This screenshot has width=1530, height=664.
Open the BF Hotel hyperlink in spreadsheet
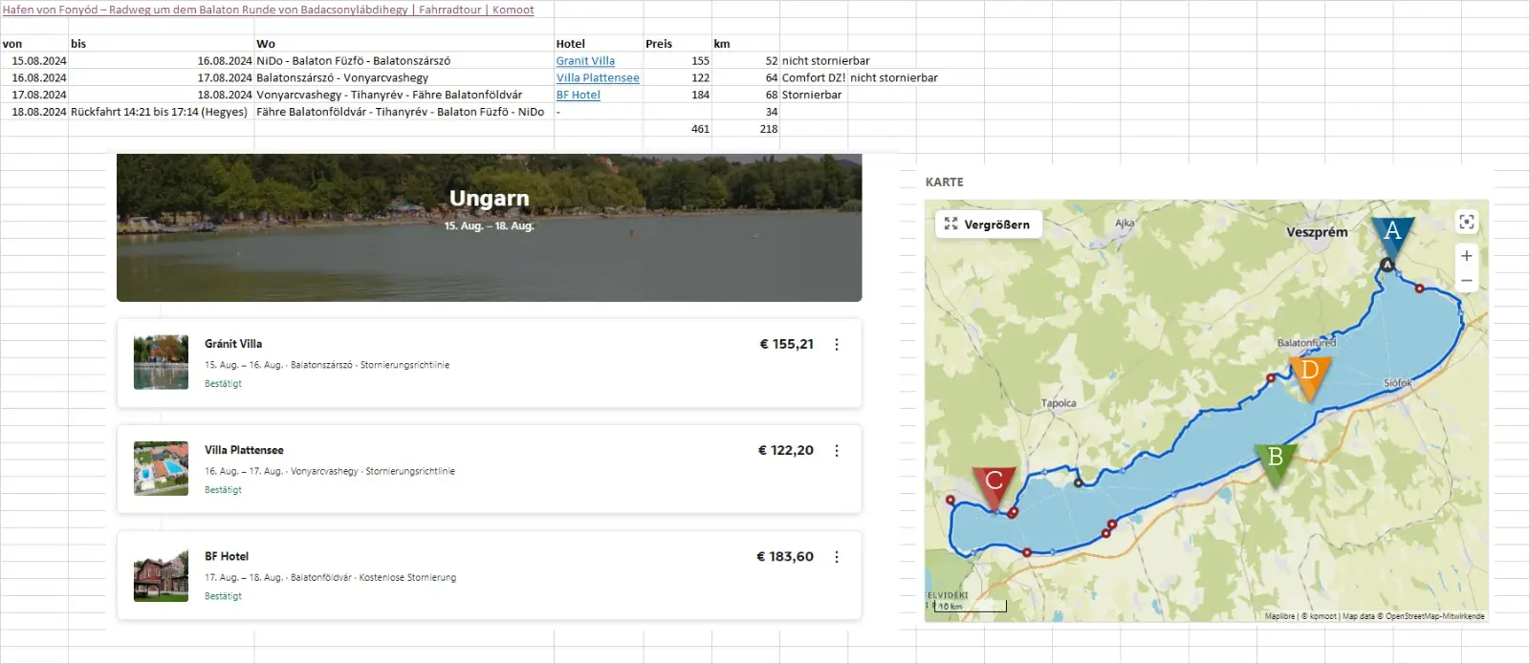pos(579,96)
